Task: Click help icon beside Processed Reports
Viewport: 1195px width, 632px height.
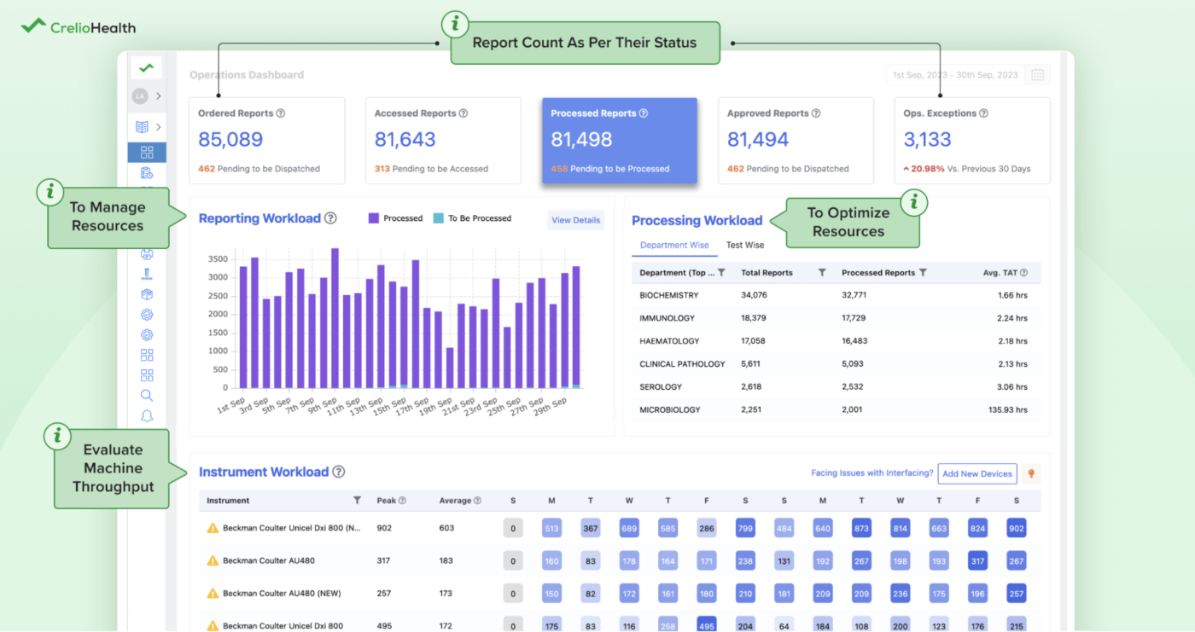Action: pos(644,113)
